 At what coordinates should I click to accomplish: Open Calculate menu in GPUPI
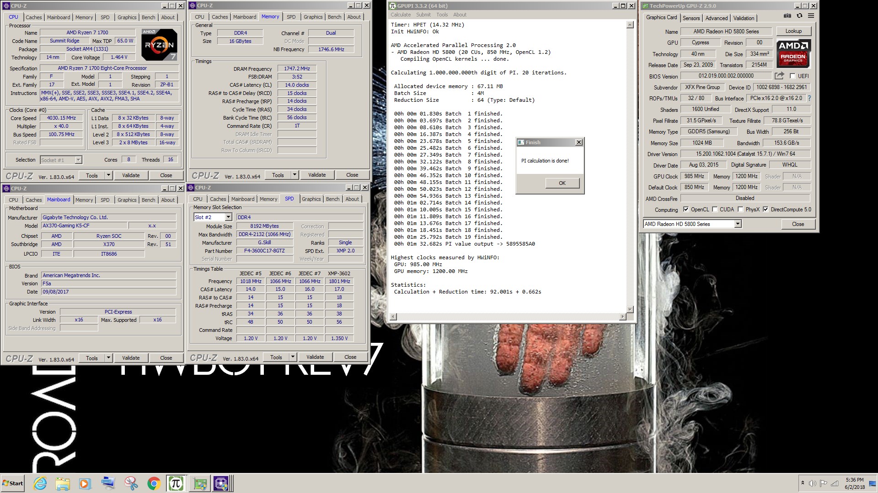pos(401,15)
